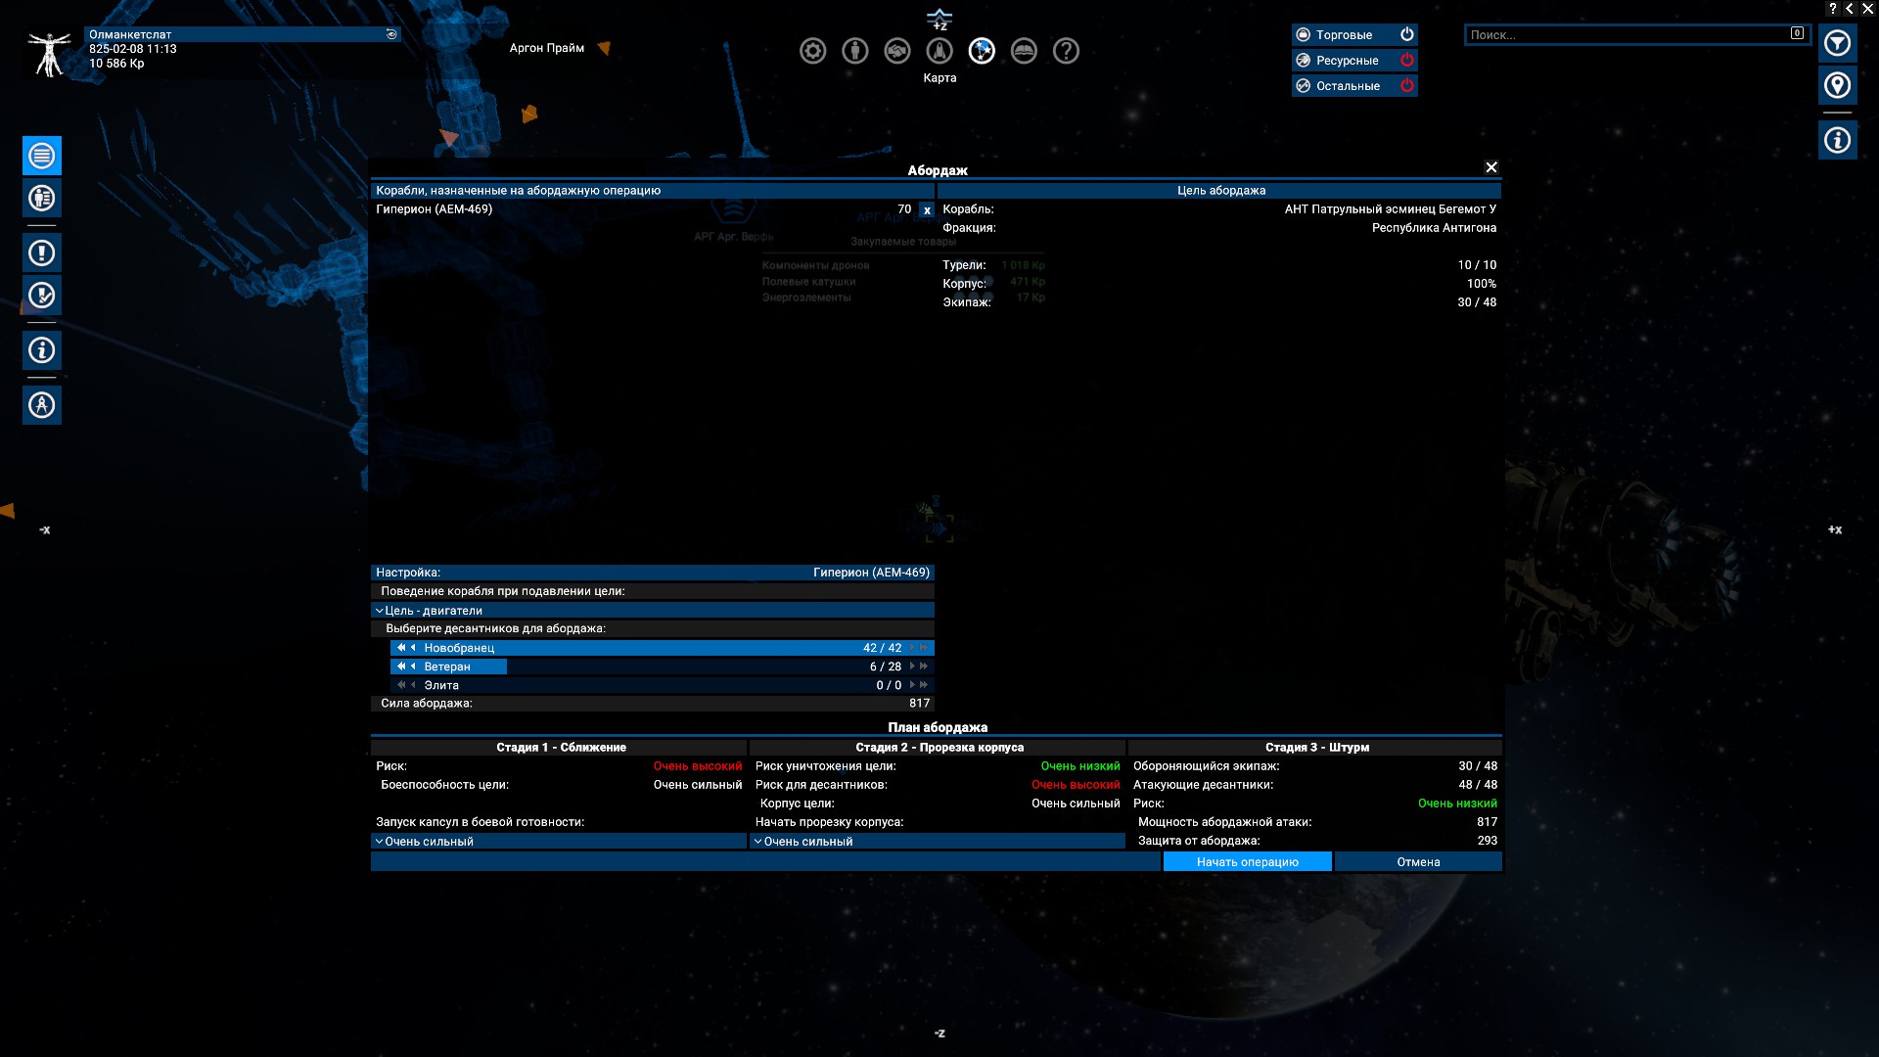Open the question mark help icon in top menu
Screen dimensions: 1879x1057
pos(1066,51)
